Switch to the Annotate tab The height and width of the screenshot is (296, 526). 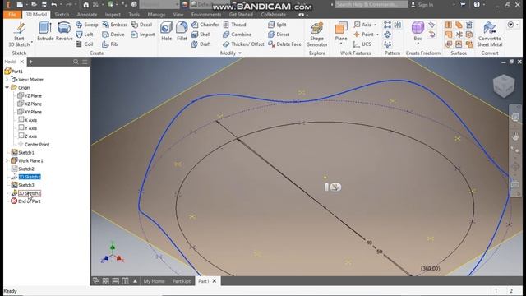87,15
